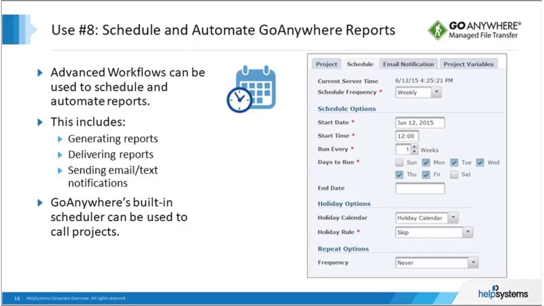Uncheck the Fri checkbox
The width and height of the screenshot is (544, 306).
(x=426, y=174)
